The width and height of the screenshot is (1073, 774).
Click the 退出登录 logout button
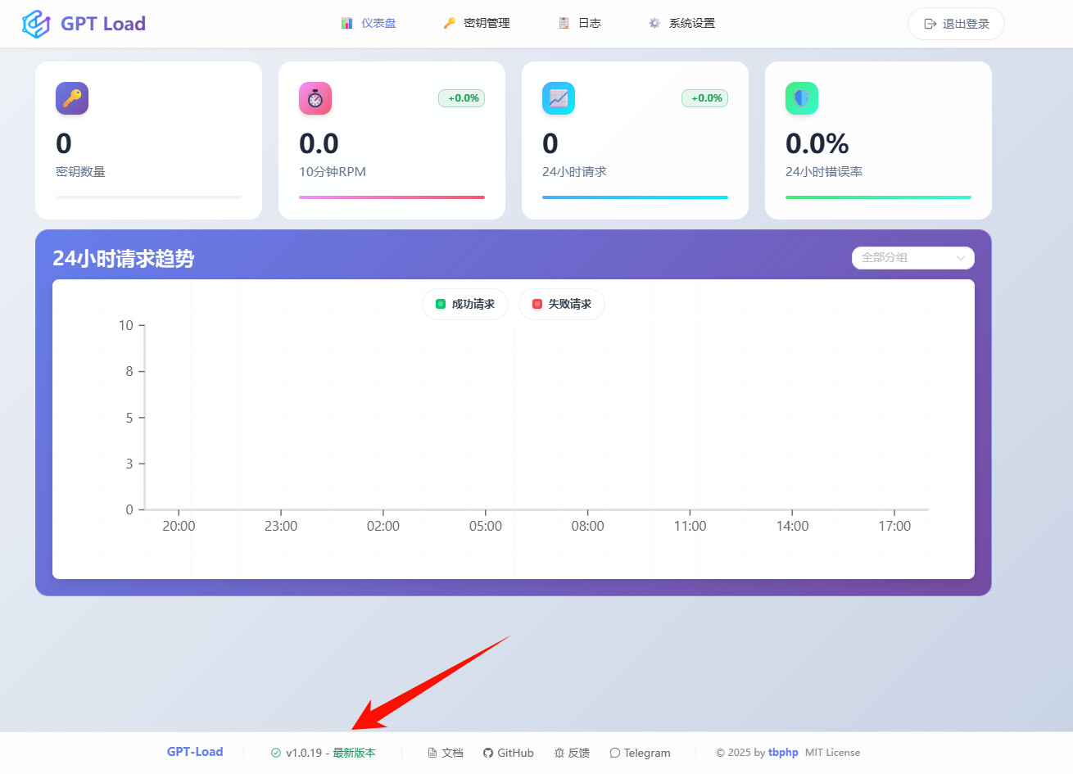click(956, 24)
